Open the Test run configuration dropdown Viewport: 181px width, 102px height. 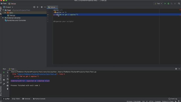point(158,4)
